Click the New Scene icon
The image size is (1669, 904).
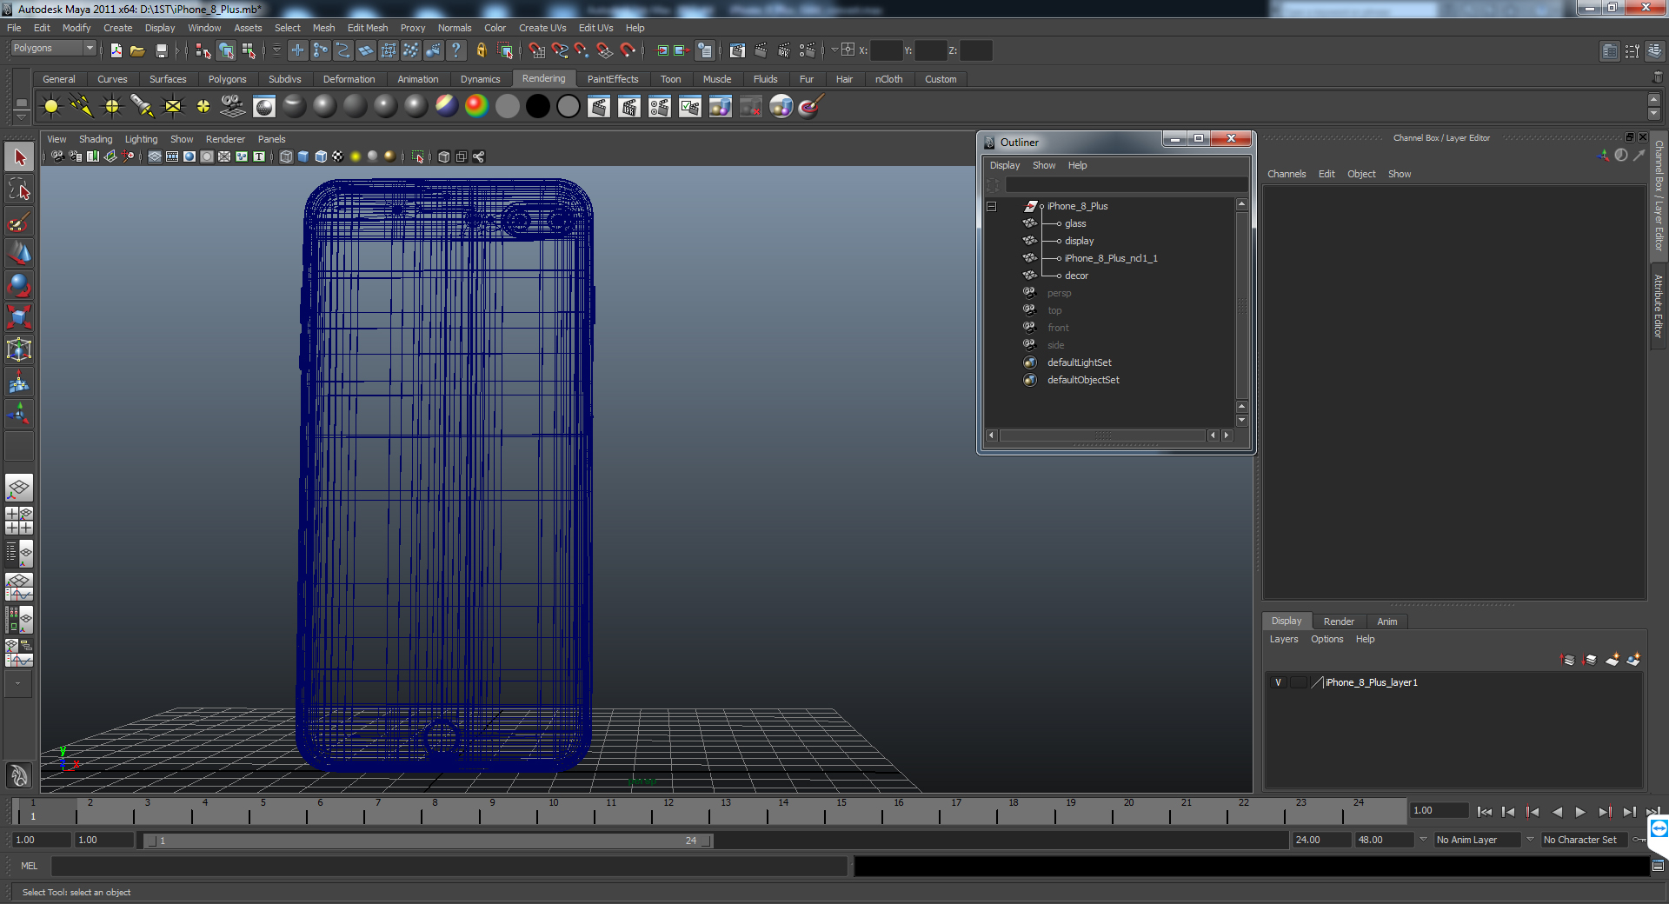tap(116, 50)
